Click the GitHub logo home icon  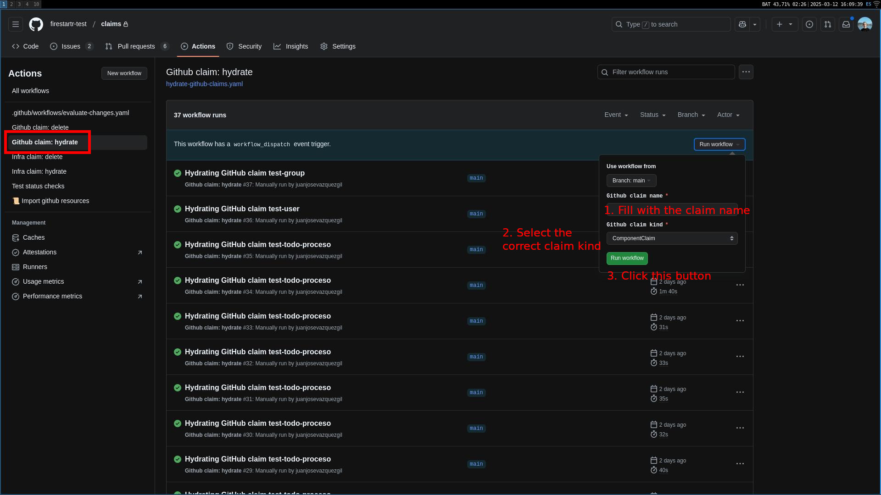[36, 24]
